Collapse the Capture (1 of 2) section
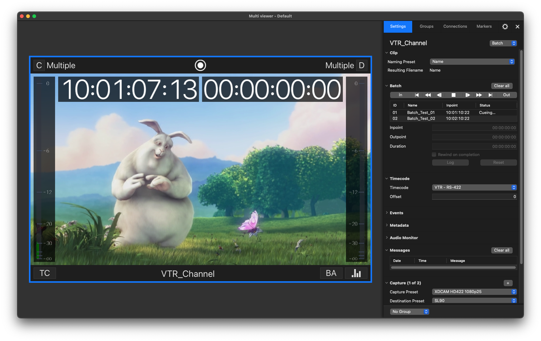 (x=387, y=283)
